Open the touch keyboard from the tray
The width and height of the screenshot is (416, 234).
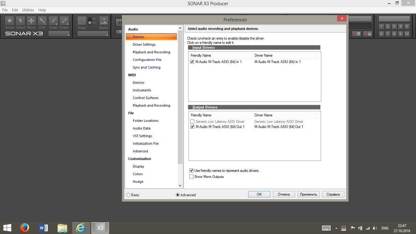326,228
